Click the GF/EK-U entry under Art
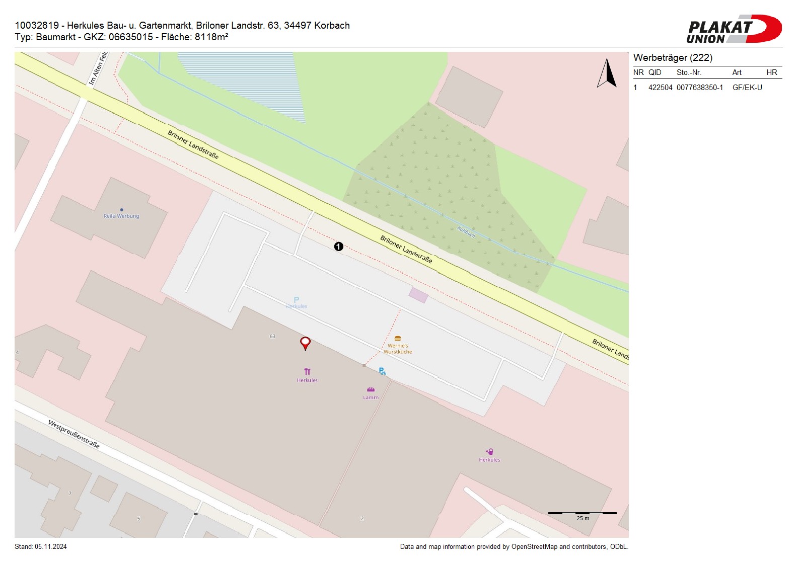 tap(747, 88)
